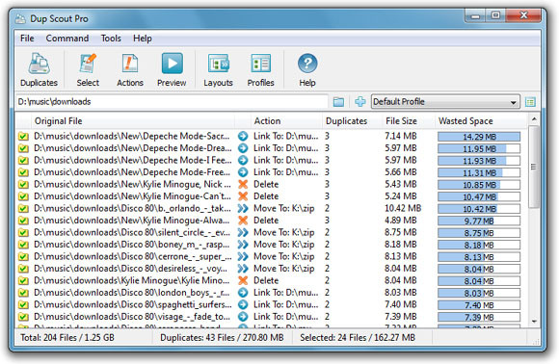Select the spaghetti_surfers file path

pyautogui.click(x=133, y=305)
